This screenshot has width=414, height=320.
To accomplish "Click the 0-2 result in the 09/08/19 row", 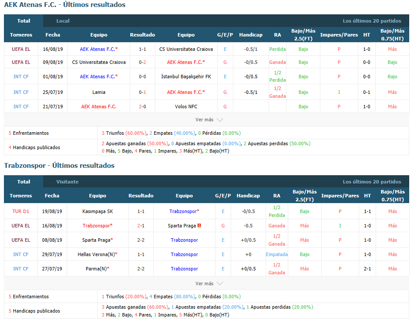I will [x=142, y=62].
